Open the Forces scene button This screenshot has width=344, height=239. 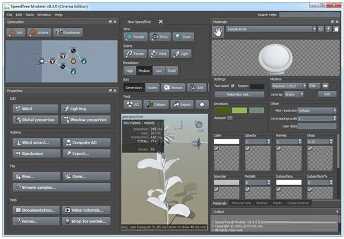pos(135,54)
